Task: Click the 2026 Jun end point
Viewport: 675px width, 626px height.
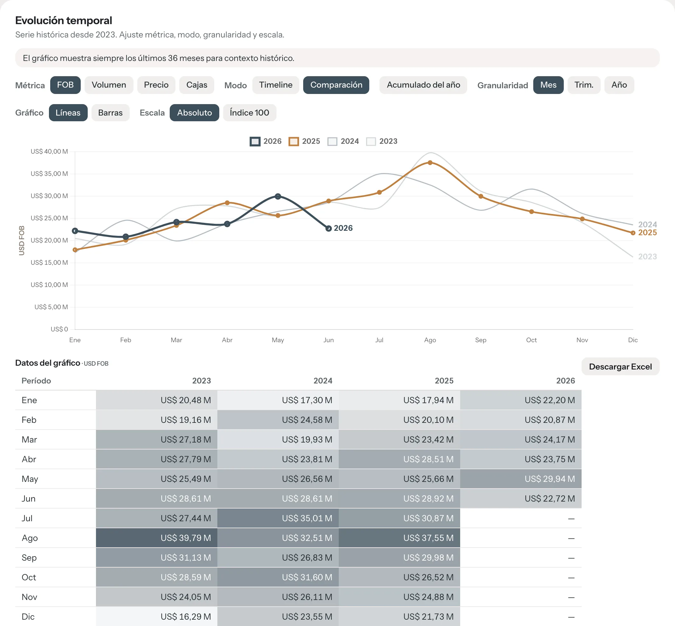Action: (x=328, y=228)
